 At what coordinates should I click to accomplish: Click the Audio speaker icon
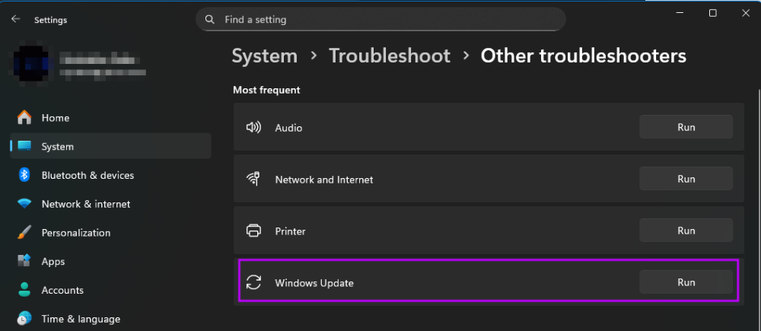click(x=253, y=128)
